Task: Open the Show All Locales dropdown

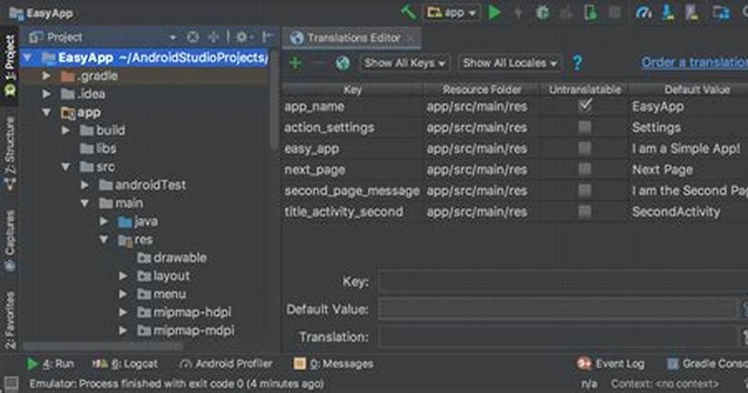Action: point(510,63)
